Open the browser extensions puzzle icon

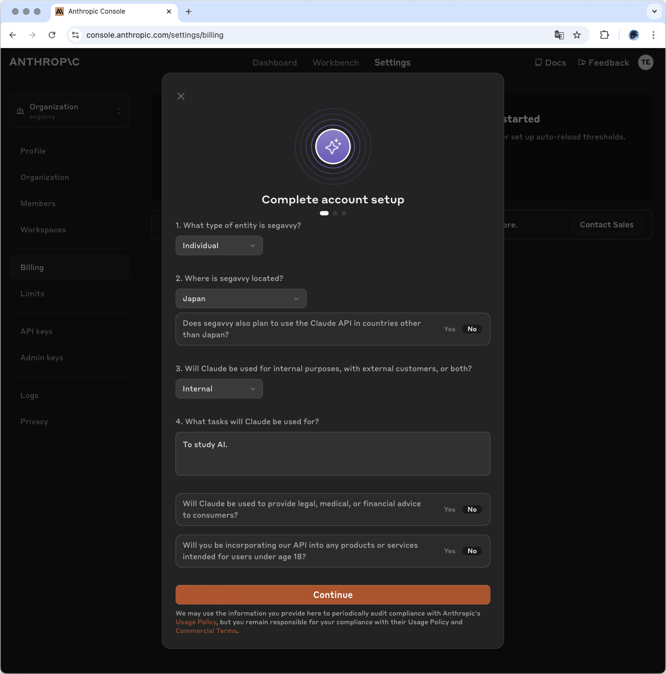pyautogui.click(x=604, y=35)
